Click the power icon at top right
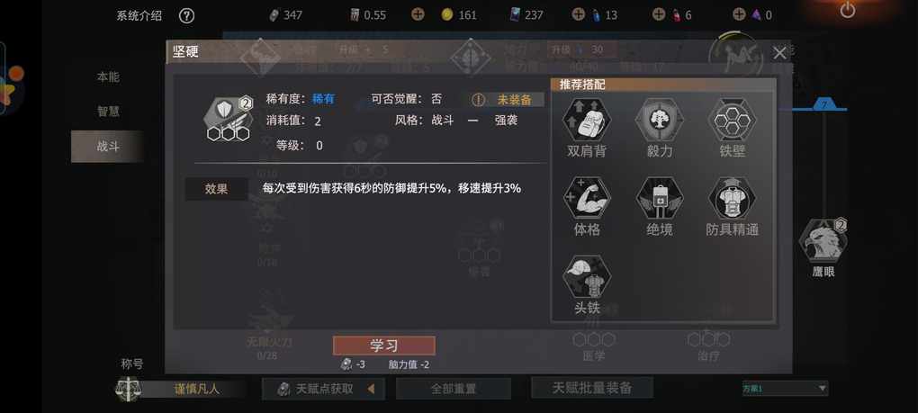This screenshot has width=918, height=413. [x=847, y=10]
